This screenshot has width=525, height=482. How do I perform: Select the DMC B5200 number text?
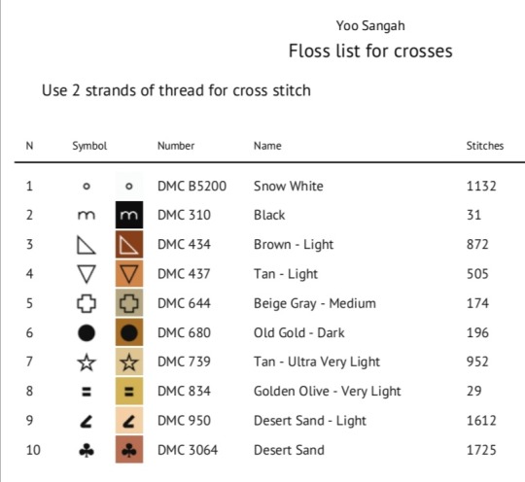pos(192,187)
